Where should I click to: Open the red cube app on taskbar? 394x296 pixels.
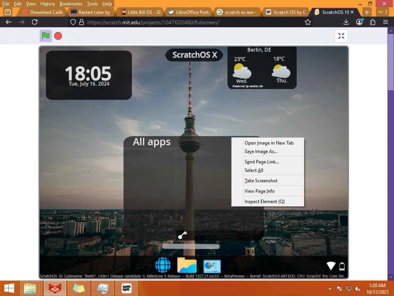click(55, 288)
